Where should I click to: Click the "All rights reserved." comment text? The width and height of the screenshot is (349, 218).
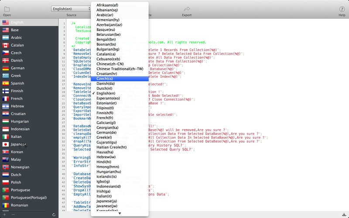187,42
